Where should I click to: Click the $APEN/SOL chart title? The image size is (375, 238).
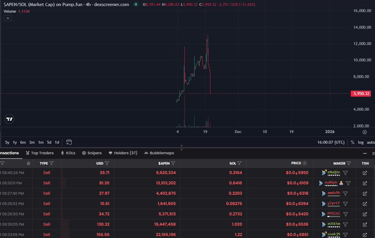(x=66, y=5)
